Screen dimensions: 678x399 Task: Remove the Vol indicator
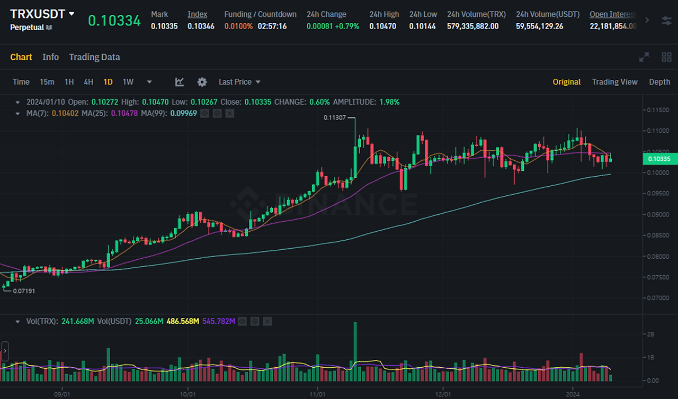[267, 321]
